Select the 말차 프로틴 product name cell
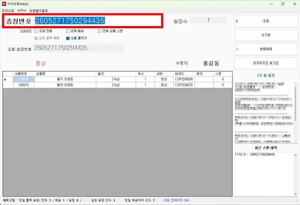 tap(65, 85)
